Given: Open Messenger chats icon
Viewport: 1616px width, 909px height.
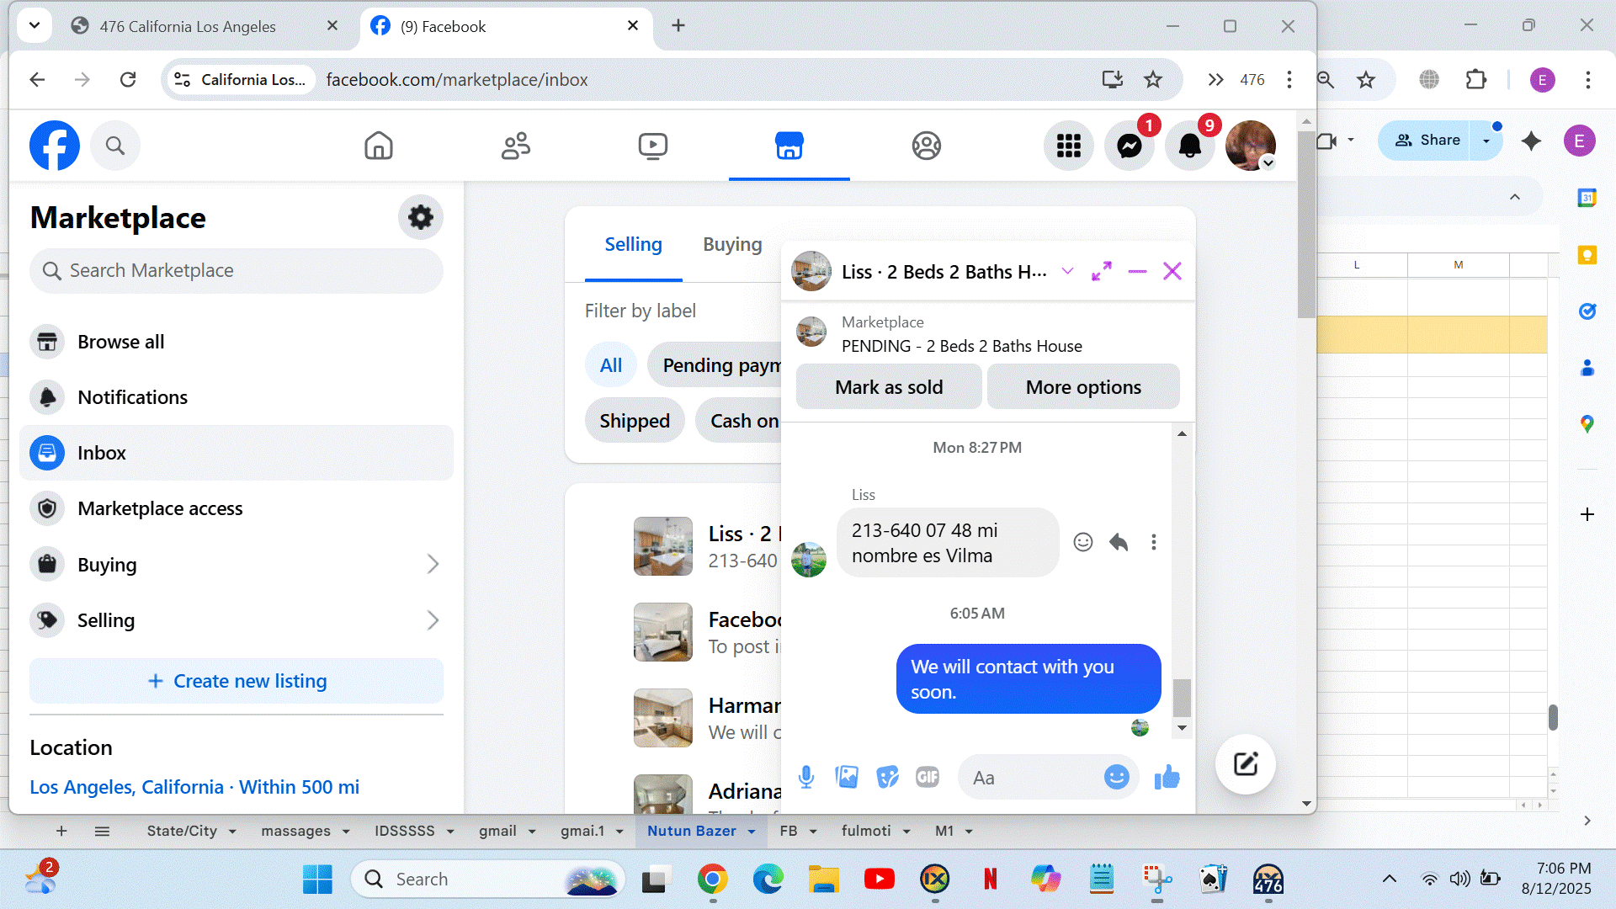Looking at the screenshot, I should coord(1129,146).
